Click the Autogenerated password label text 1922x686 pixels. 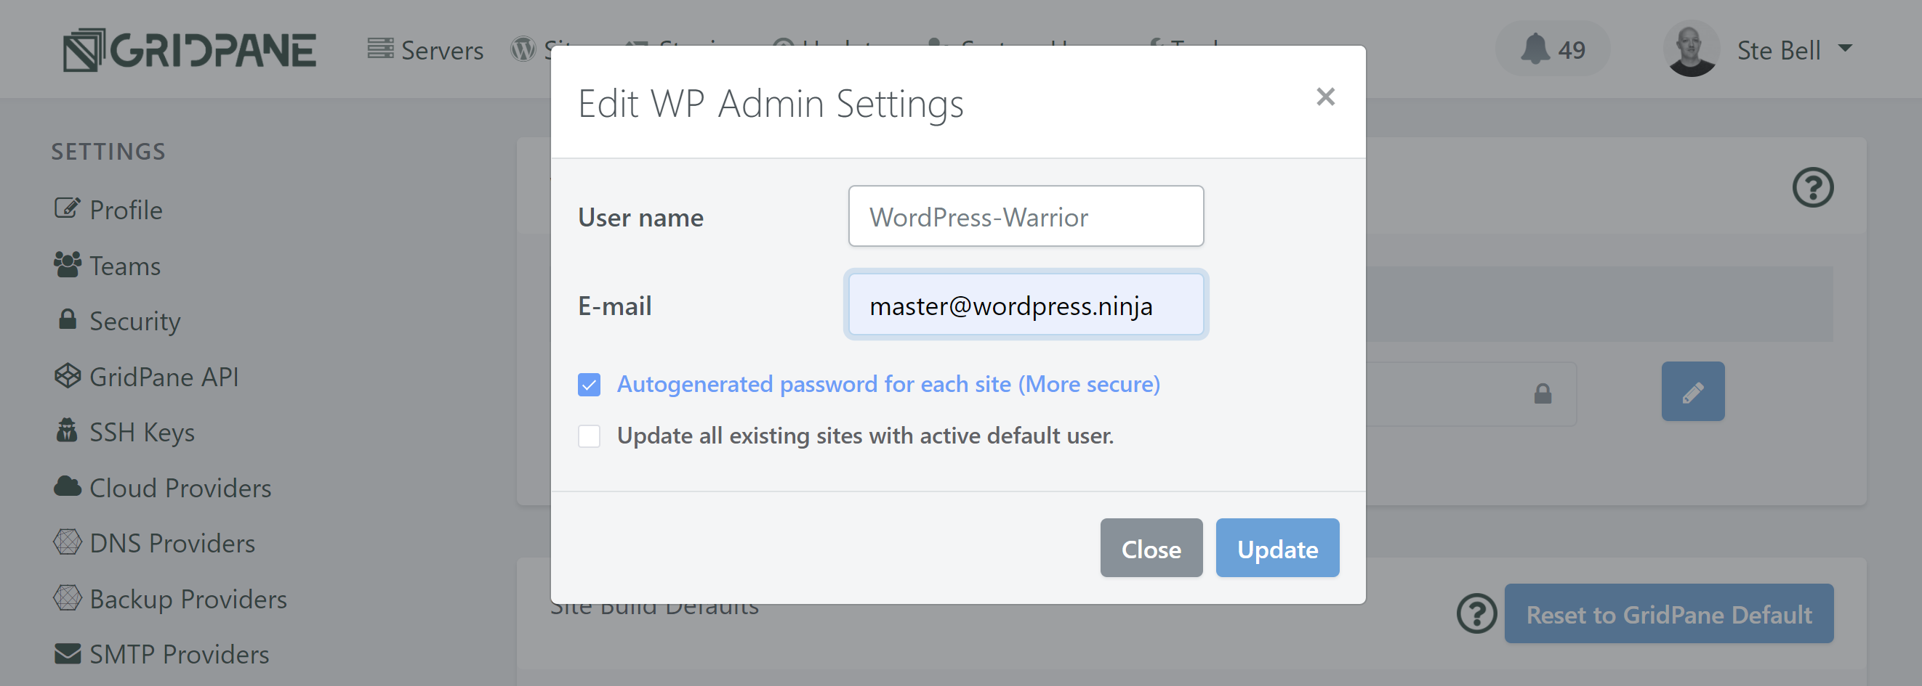tap(888, 384)
